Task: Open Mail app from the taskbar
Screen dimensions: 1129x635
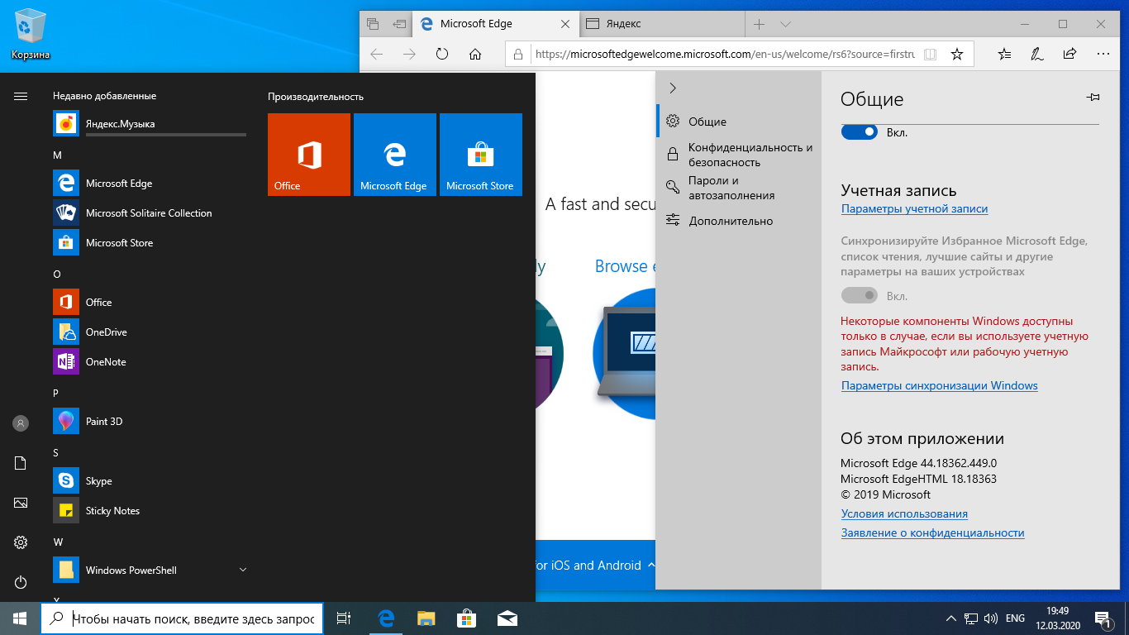Action: point(507,618)
